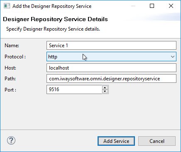Focus the Name field containing Service 1
Screen dimensions: 181x152
111,45
